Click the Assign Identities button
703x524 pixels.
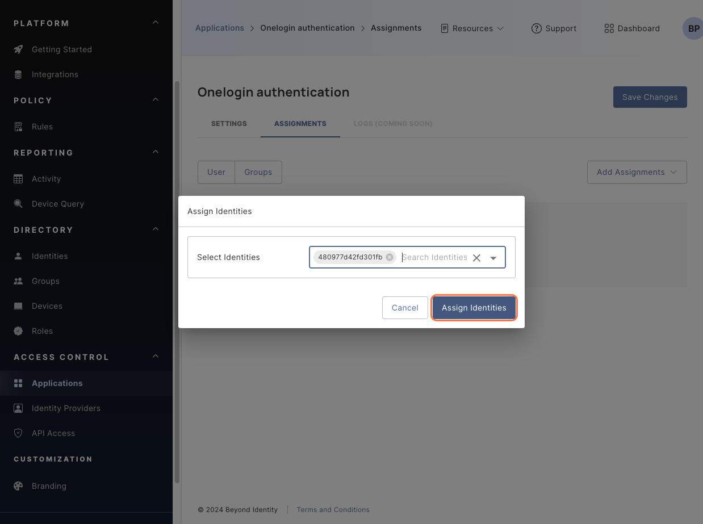pyautogui.click(x=474, y=308)
